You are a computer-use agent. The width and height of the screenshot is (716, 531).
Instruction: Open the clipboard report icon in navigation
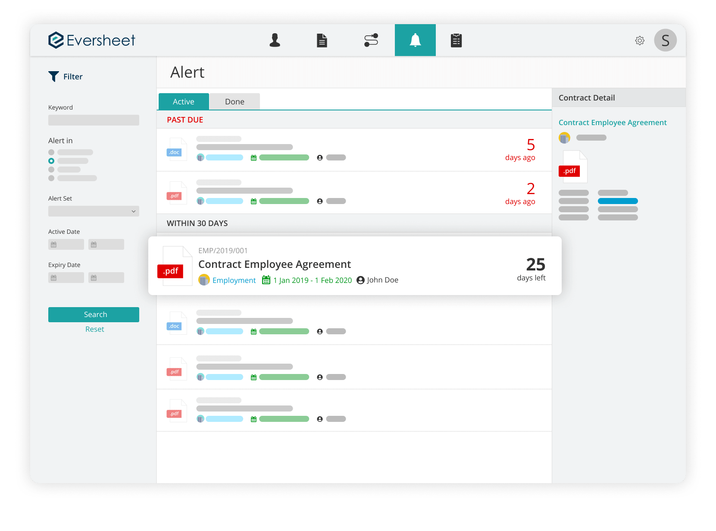click(x=456, y=41)
